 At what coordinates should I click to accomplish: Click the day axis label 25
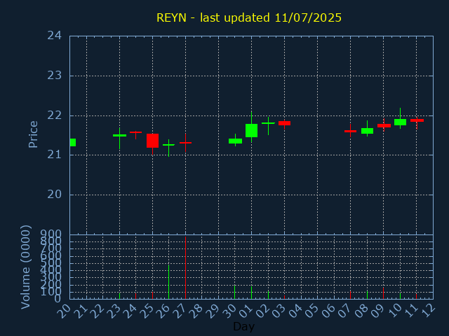[x=147, y=311]
